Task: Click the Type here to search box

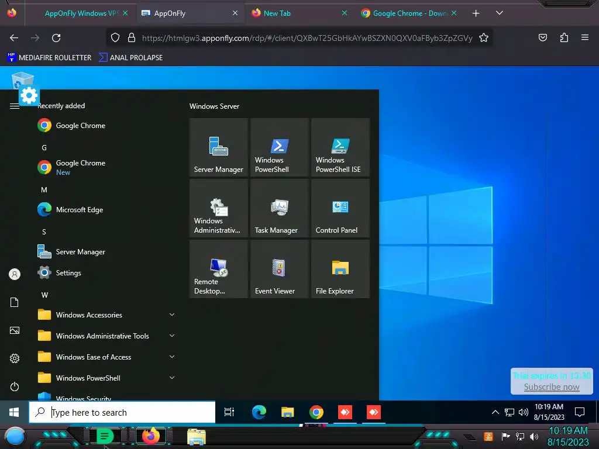Action: click(x=122, y=412)
